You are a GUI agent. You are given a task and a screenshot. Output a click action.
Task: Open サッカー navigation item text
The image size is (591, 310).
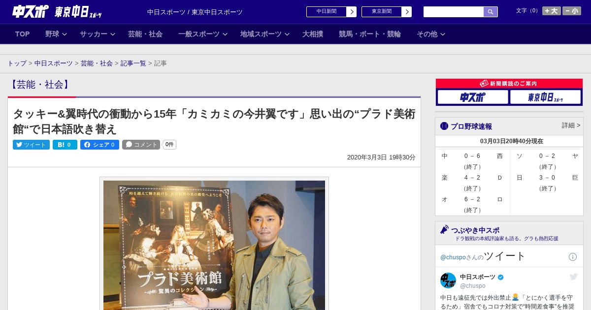click(94, 34)
